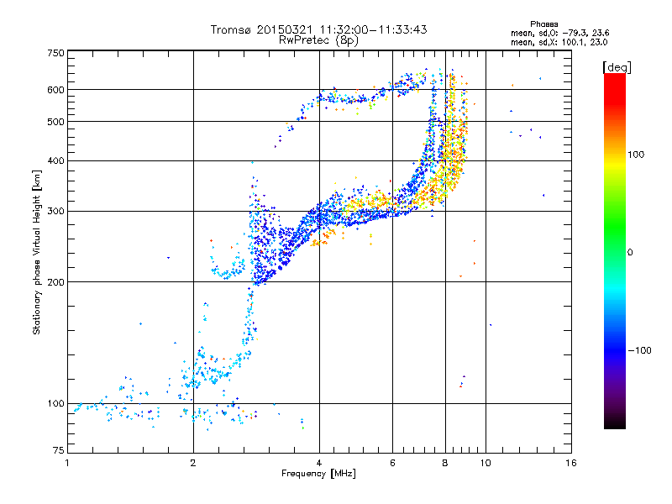Click the 'RwPretec (8p)' subtitle

point(318,40)
